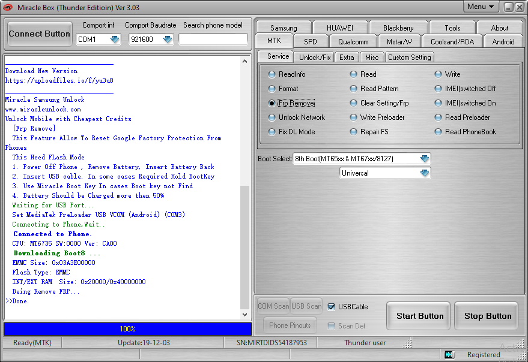Screen dimensions: 528x362
Task: Open the Custom Setting sub-tab
Action: (409, 58)
